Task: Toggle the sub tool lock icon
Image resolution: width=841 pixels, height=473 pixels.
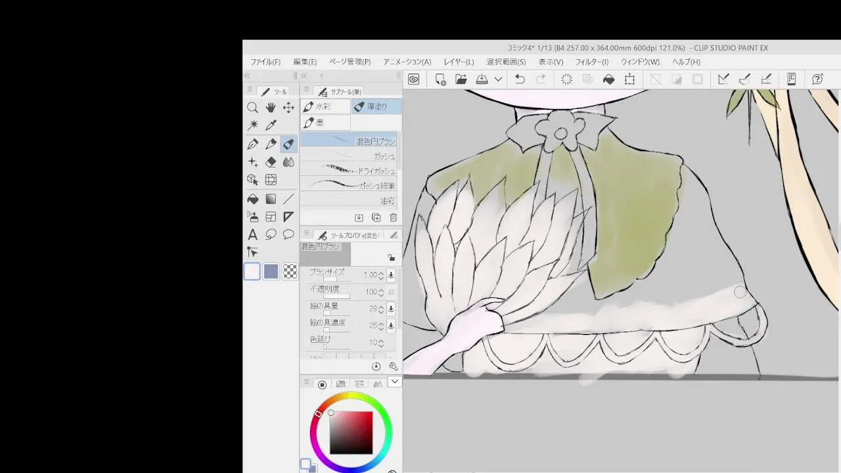Action: point(391,258)
